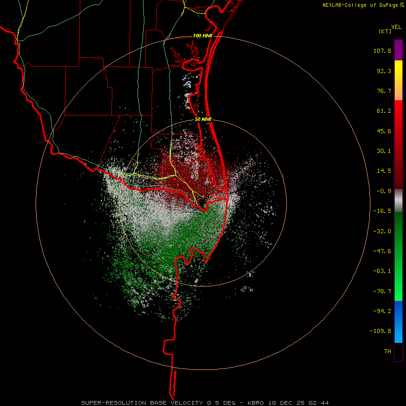Click the 0.5 DEG elevation text
This screenshot has height=406, width=406.
[221, 403]
